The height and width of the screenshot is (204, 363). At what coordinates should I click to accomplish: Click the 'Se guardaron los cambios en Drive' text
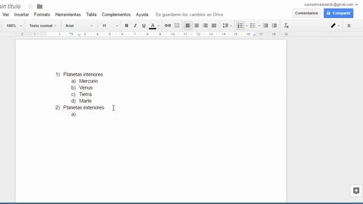[189, 15]
